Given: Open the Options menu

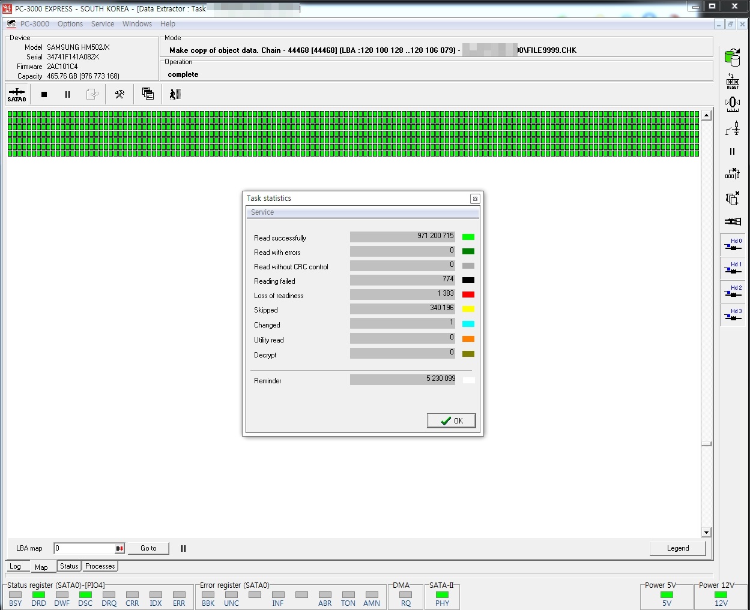Looking at the screenshot, I should 70,24.
